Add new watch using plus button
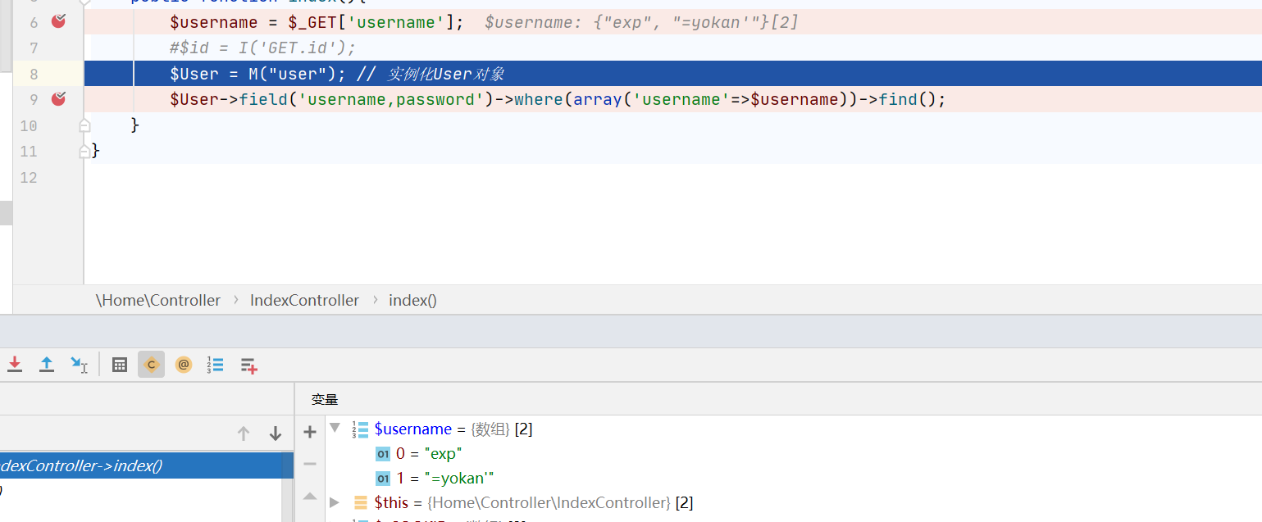 tap(310, 432)
